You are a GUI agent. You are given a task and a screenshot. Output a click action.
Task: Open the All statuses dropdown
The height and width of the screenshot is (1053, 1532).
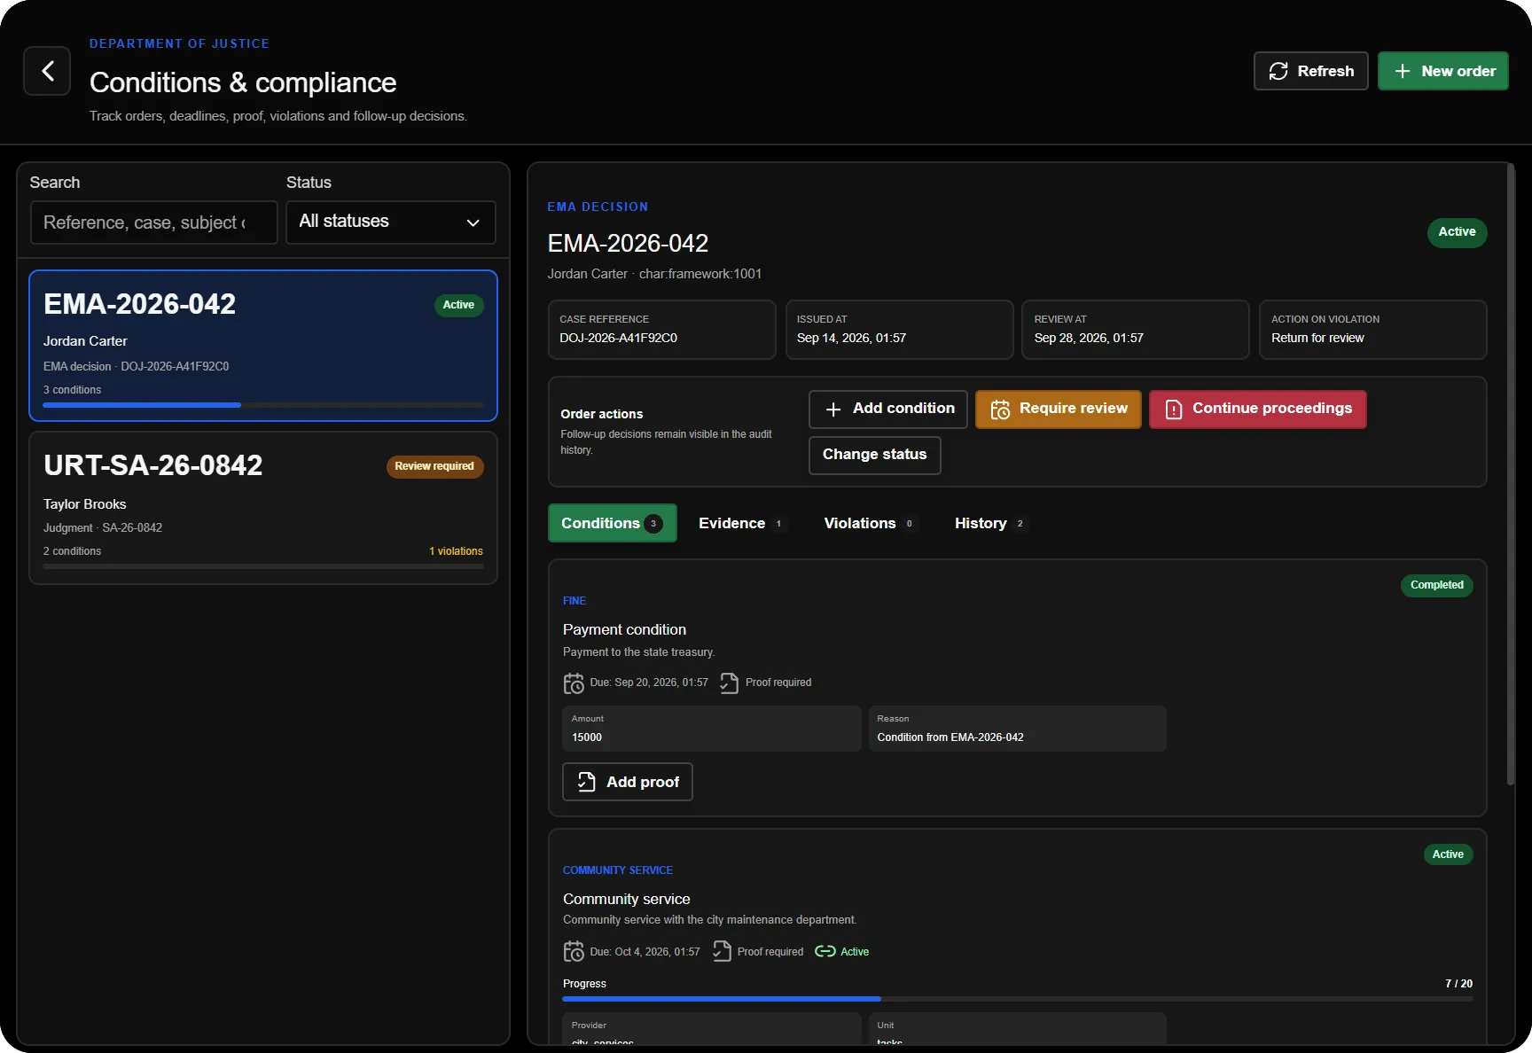click(391, 222)
